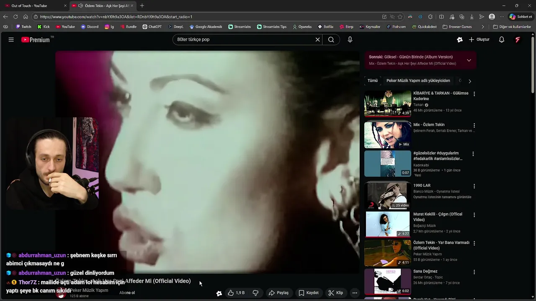The height and width of the screenshot is (301, 536).
Task: Open Diğer sık kullanılanlar bookmarks folder
Action: (512, 27)
